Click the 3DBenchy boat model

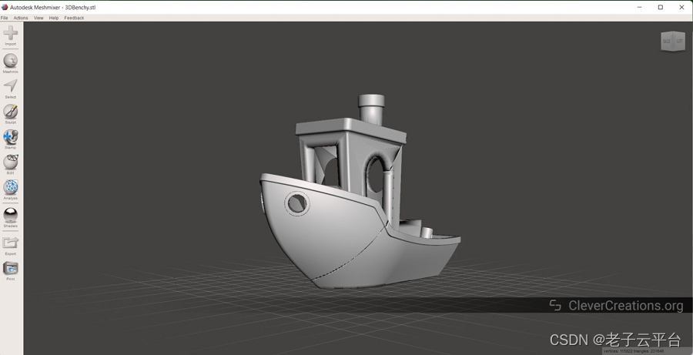360,192
